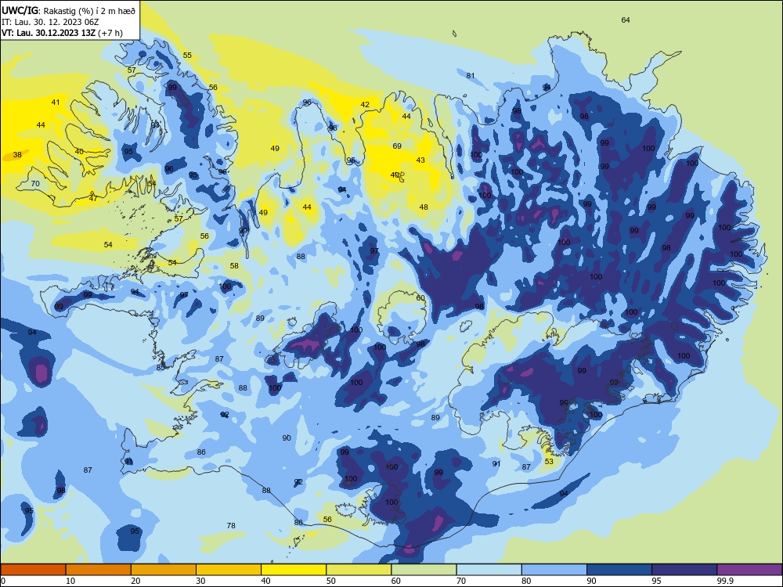The height and width of the screenshot is (587, 783).
Task: Click the 10–20 orange legend swatch
Action: pyautogui.click(x=99, y=570)
